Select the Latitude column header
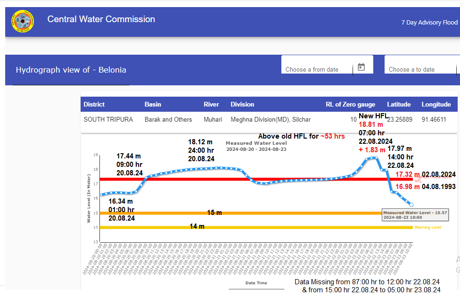This screenshot has height=297, width=460. coord(399,104)
